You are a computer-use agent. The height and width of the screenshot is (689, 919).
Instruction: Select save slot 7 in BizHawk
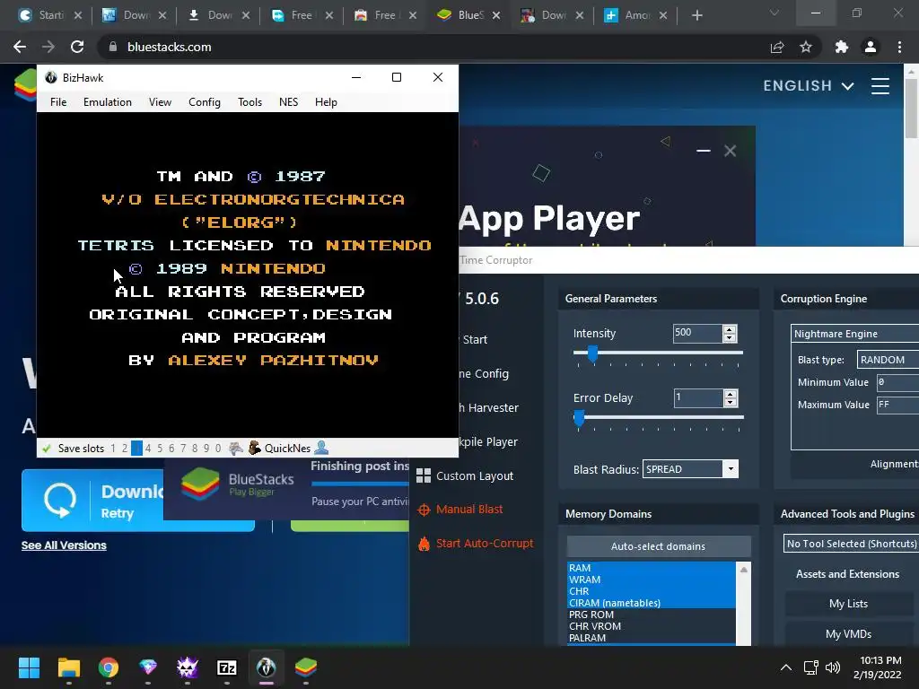tap(183, 449)
